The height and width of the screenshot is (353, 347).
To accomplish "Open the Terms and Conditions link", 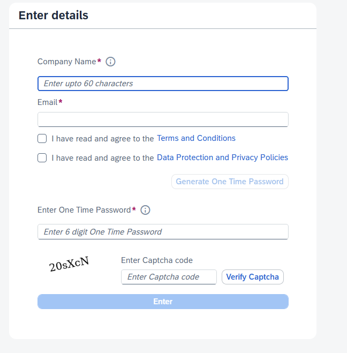I will click(196, 138).
